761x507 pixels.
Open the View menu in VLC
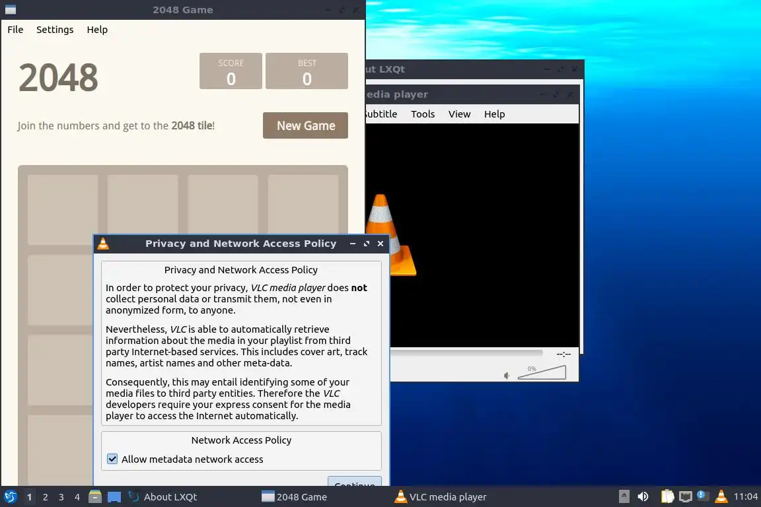point(459,114)
